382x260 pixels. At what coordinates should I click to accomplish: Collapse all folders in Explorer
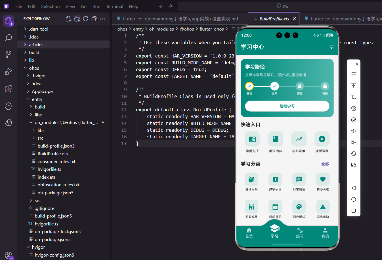click(94, 19)
